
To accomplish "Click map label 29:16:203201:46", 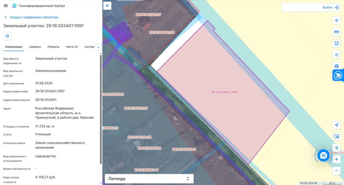I will point(184,149).
